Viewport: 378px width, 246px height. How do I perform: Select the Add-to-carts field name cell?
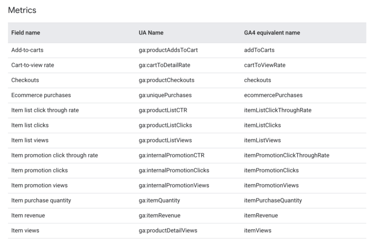pyautogui.click(x=28, y=50)
